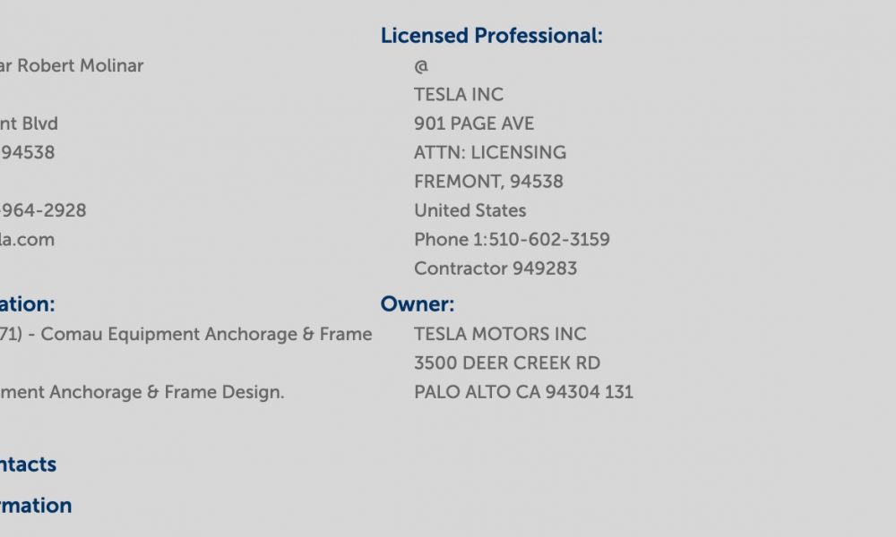Click the ATTN: LICENSING text
Viewport: 896px width, 537px height.
tap(490, 153)
